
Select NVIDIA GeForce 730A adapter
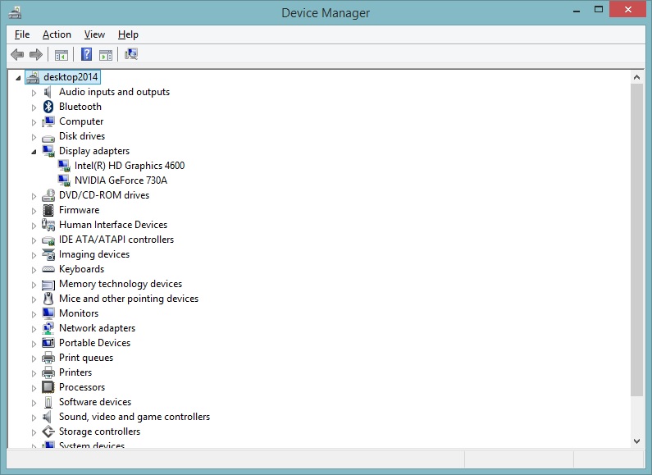pos(120,180)
